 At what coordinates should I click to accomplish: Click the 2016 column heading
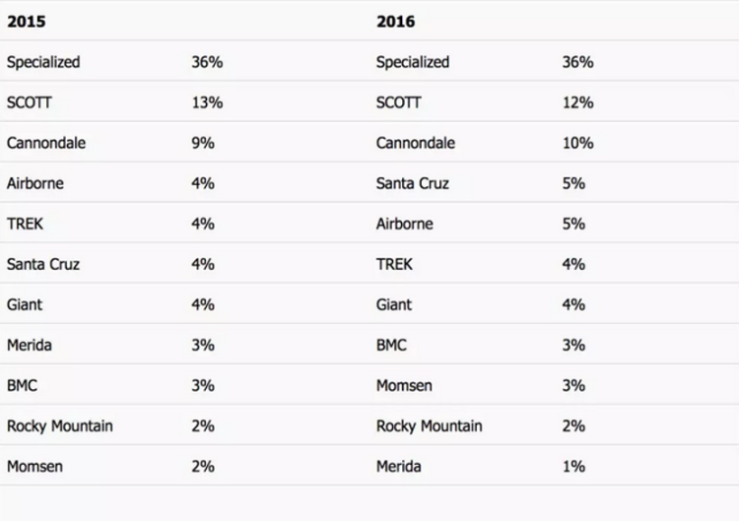(x=395, y=22)
